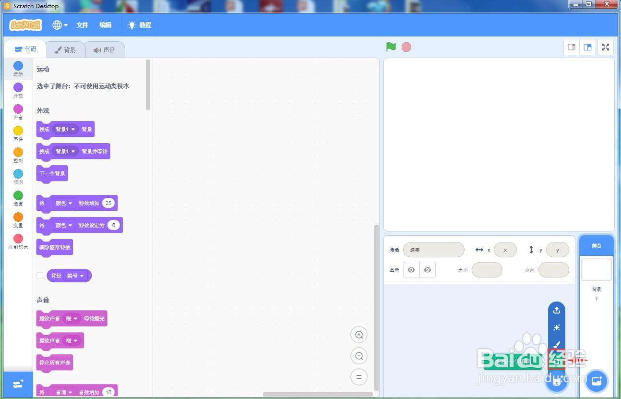
Task: Select the 声音 block category
Action: 18,112
